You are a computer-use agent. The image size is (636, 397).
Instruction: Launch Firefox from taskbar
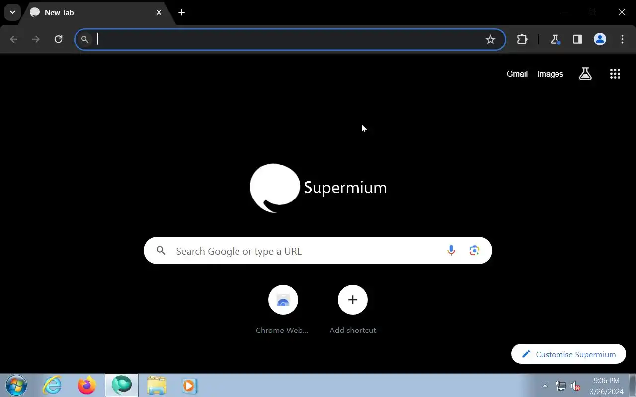(x=87, y=386)
